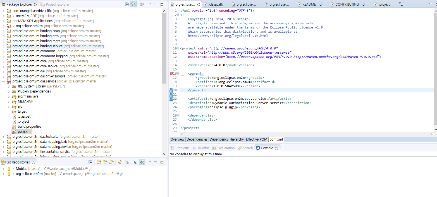This screenshot has height=197, width=437.
Task: Expand the Mobius repository node
Action: 3,169
